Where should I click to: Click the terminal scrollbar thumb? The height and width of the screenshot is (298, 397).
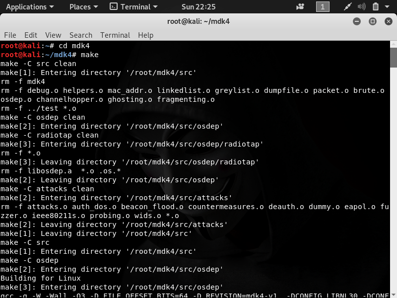tap(394, 58)
